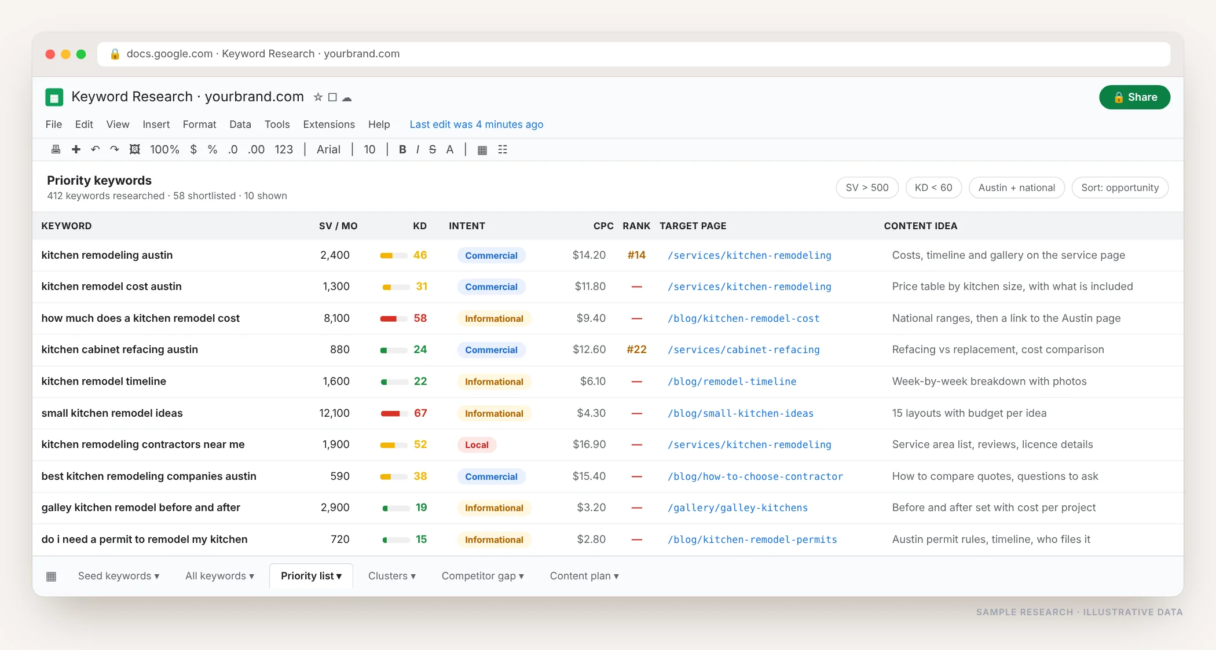Open the Last edit was 4 minutes ago link
Image resolution: width=1216 pixels, height=650 pixels.
point(477,124)
